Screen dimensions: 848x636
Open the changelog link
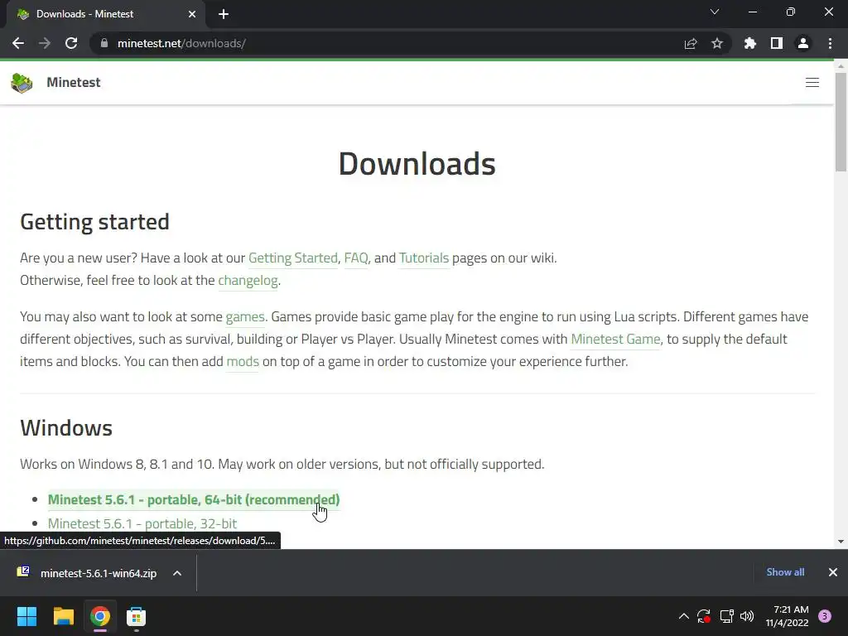point(248,280)
